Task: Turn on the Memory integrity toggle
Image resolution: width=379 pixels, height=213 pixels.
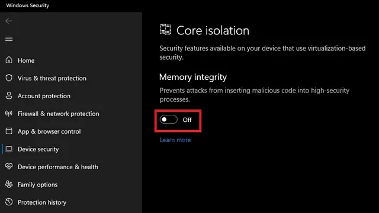Action: pos(168,120)
